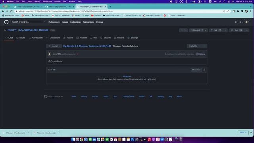Share page via address bar share icon
Viewport: 254px width, 143px height.
click(x=224, y=12)
